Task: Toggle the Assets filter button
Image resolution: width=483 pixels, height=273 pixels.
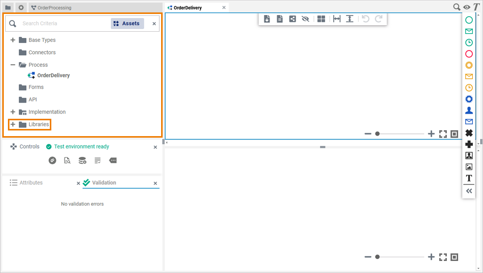Action: pos(128,23)
